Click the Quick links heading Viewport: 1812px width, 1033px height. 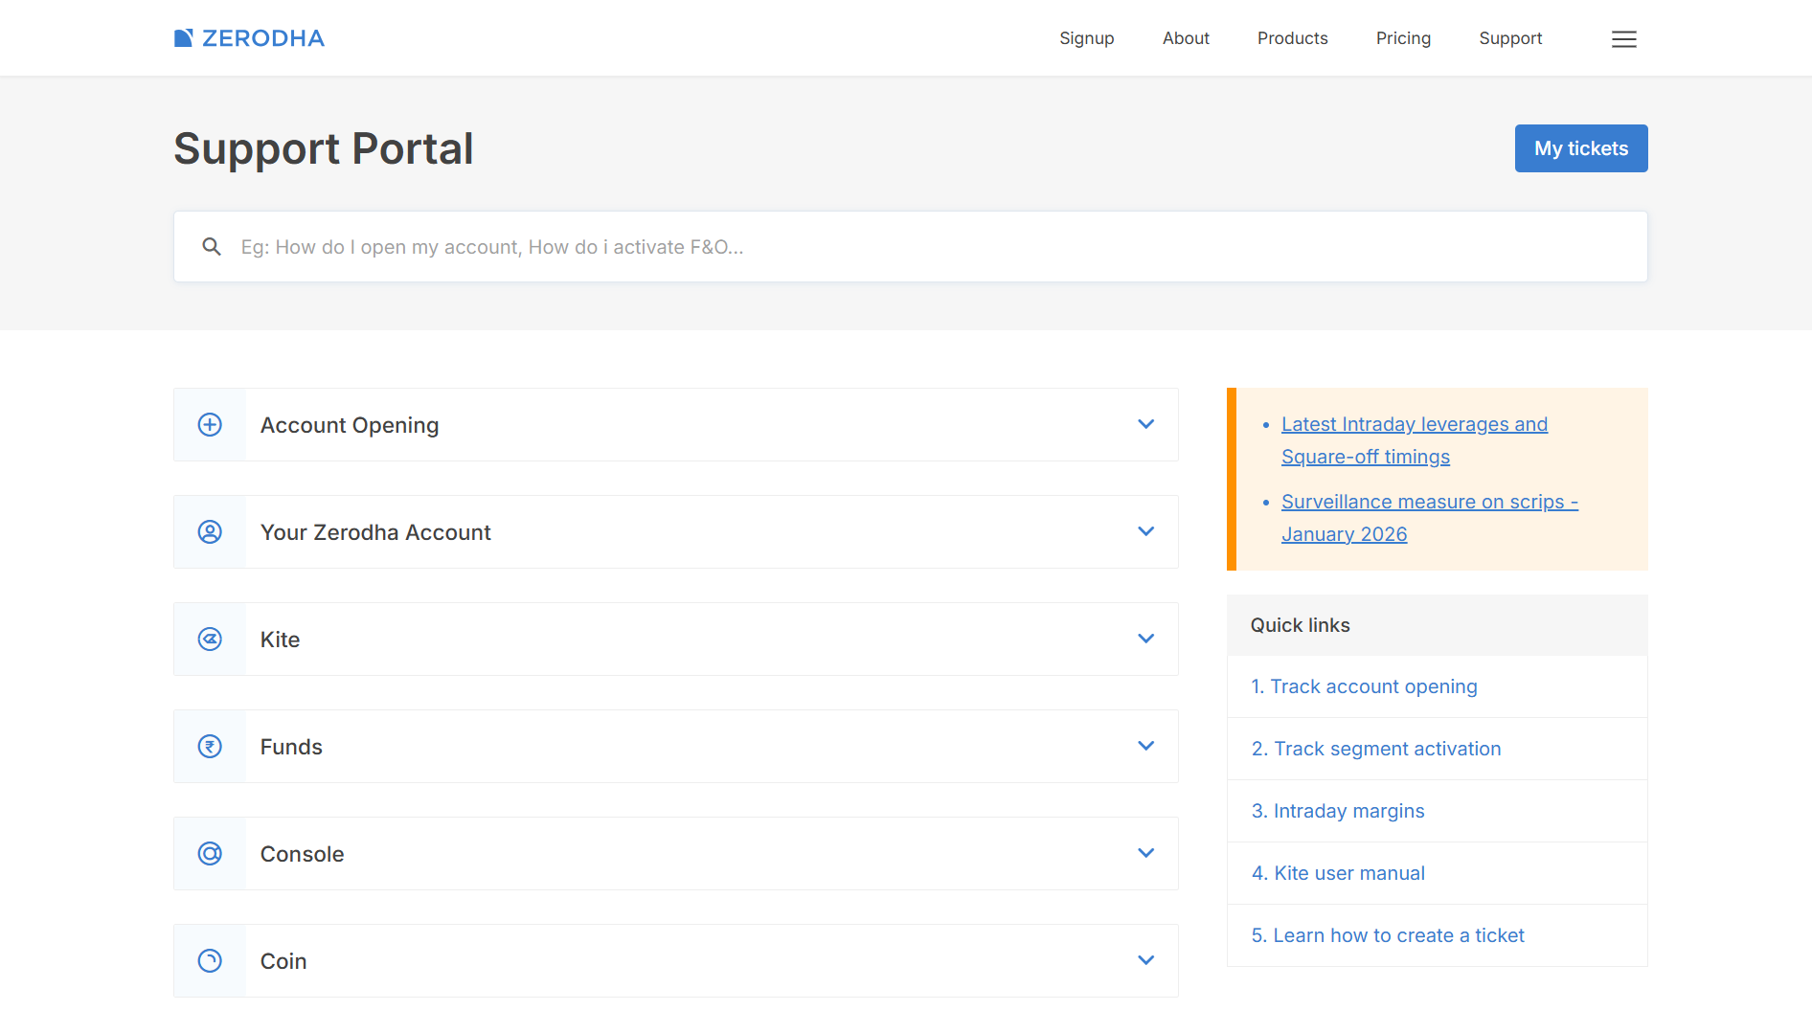pyautogui.click(x=1300, y=625)
